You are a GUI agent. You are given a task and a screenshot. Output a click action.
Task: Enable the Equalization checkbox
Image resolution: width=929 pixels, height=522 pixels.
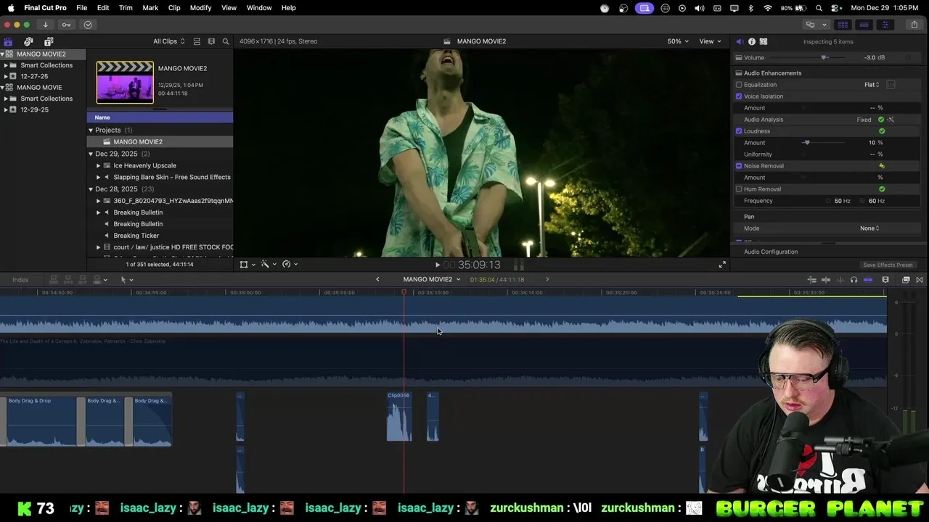pos(739,85)
